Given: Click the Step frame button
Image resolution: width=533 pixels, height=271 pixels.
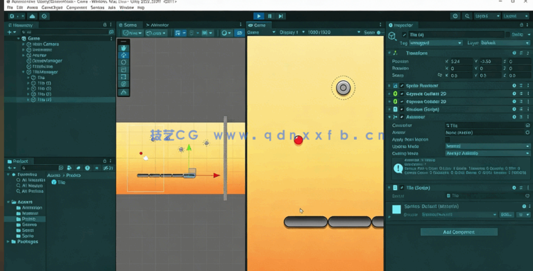Looking at the screenshot, I should pyautogui.click(x=281, y=16).
